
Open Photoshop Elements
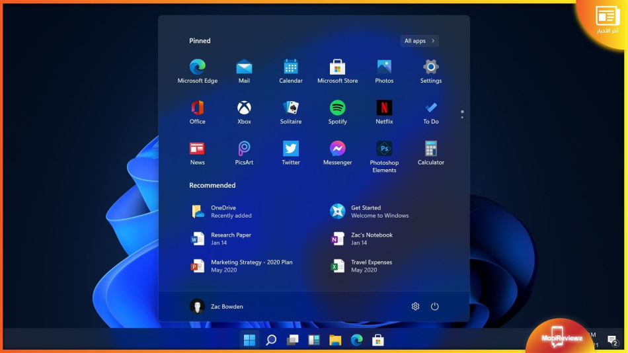click(384, 157)
